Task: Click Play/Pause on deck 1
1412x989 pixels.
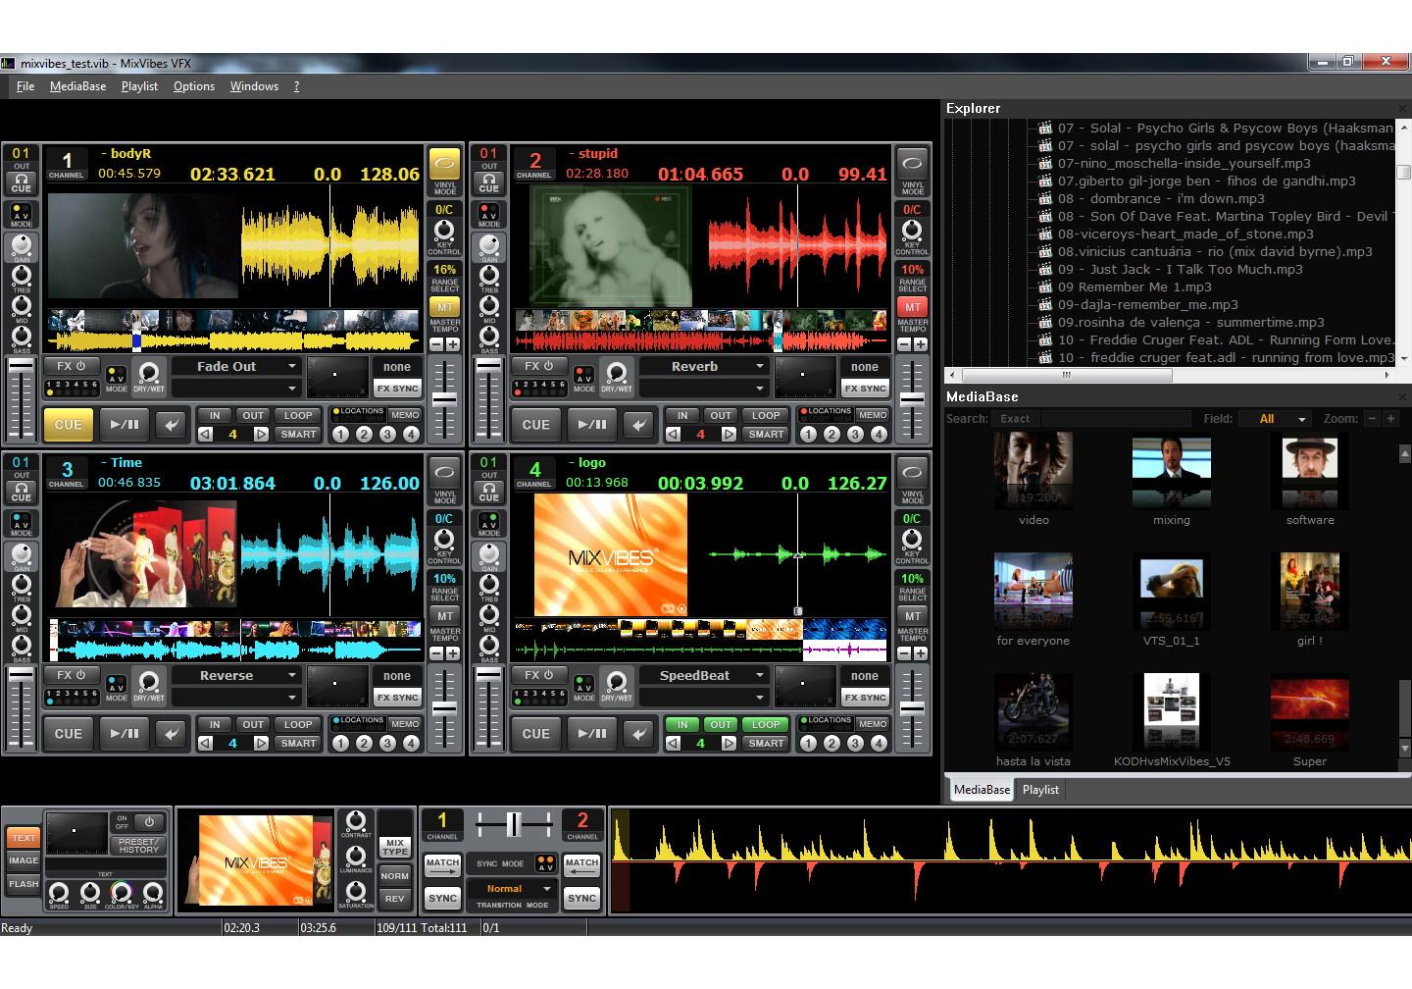Action: coord(125,425)
